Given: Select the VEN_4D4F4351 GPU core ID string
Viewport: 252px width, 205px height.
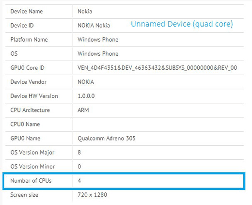Looking at the screenshot, I should (x=157, y=68).
